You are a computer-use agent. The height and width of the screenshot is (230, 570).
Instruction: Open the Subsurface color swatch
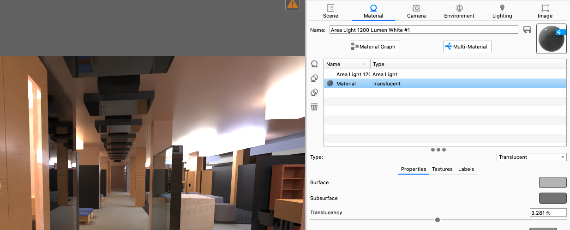click(x=552, y=198)
